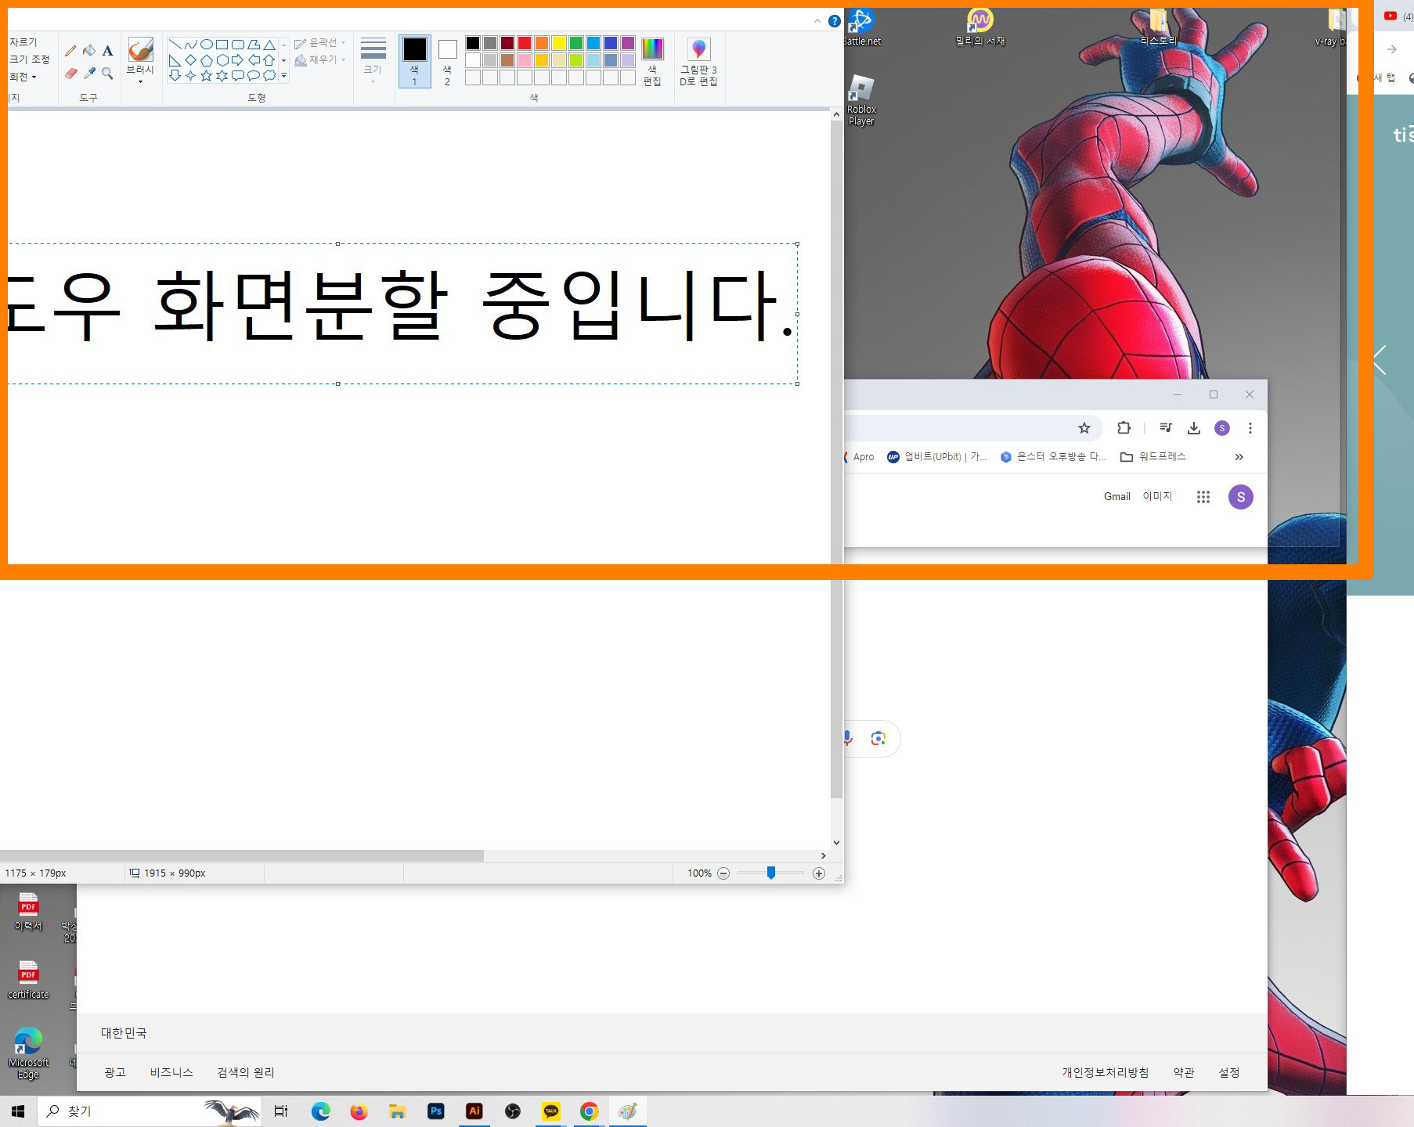Expand the 브러시 dropdown arrow
The height and width of the screenshot is (1127, 1414).
[140, 81]
